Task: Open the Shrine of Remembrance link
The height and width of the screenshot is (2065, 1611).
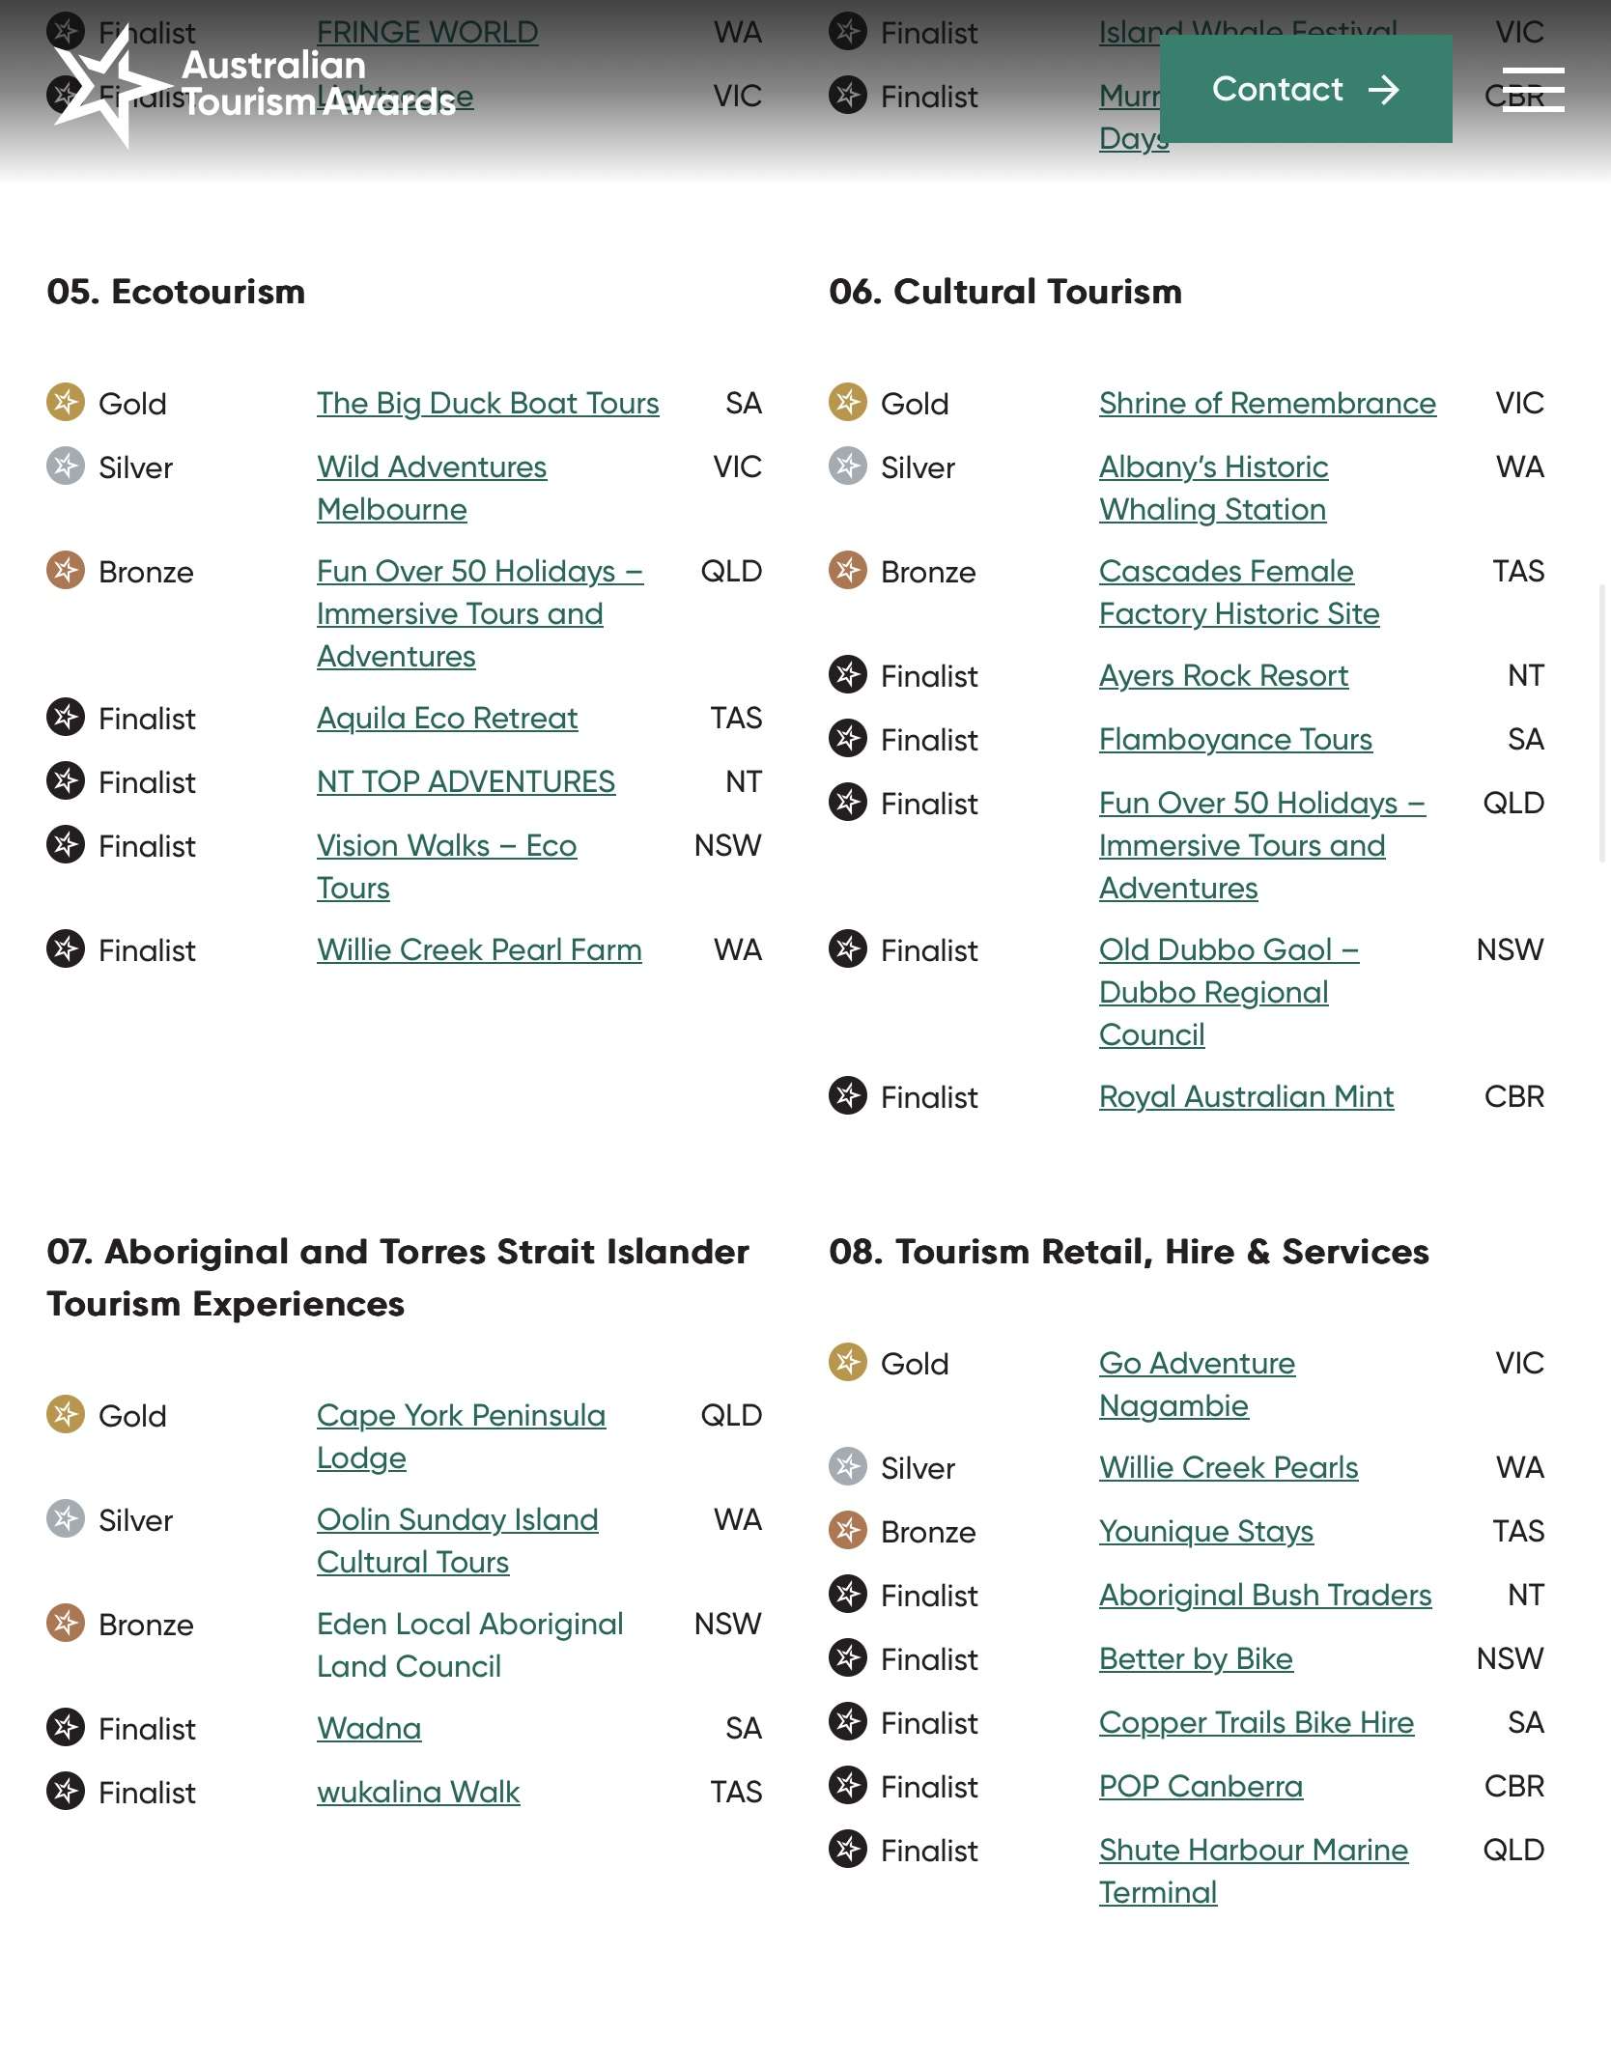Action: tap(1267, 403)
